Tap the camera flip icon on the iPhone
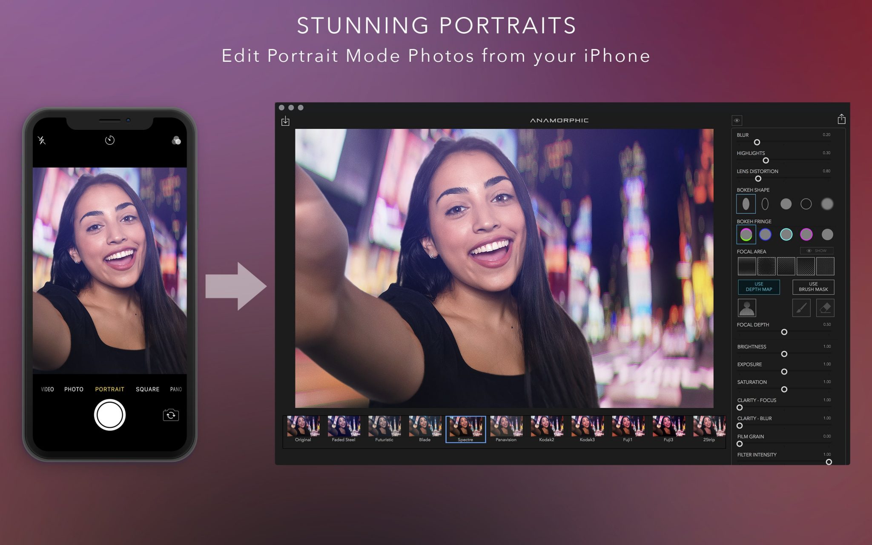 pos(170,415)
